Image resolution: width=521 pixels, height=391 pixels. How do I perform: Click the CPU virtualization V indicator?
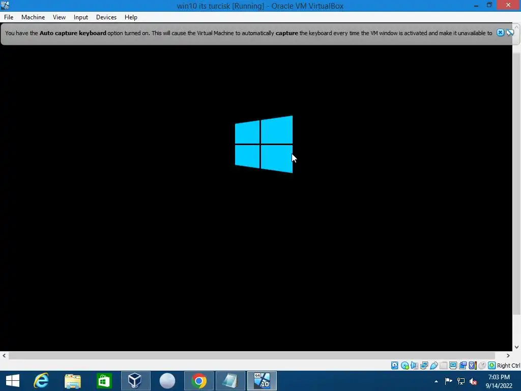click(x=473, y=366)
